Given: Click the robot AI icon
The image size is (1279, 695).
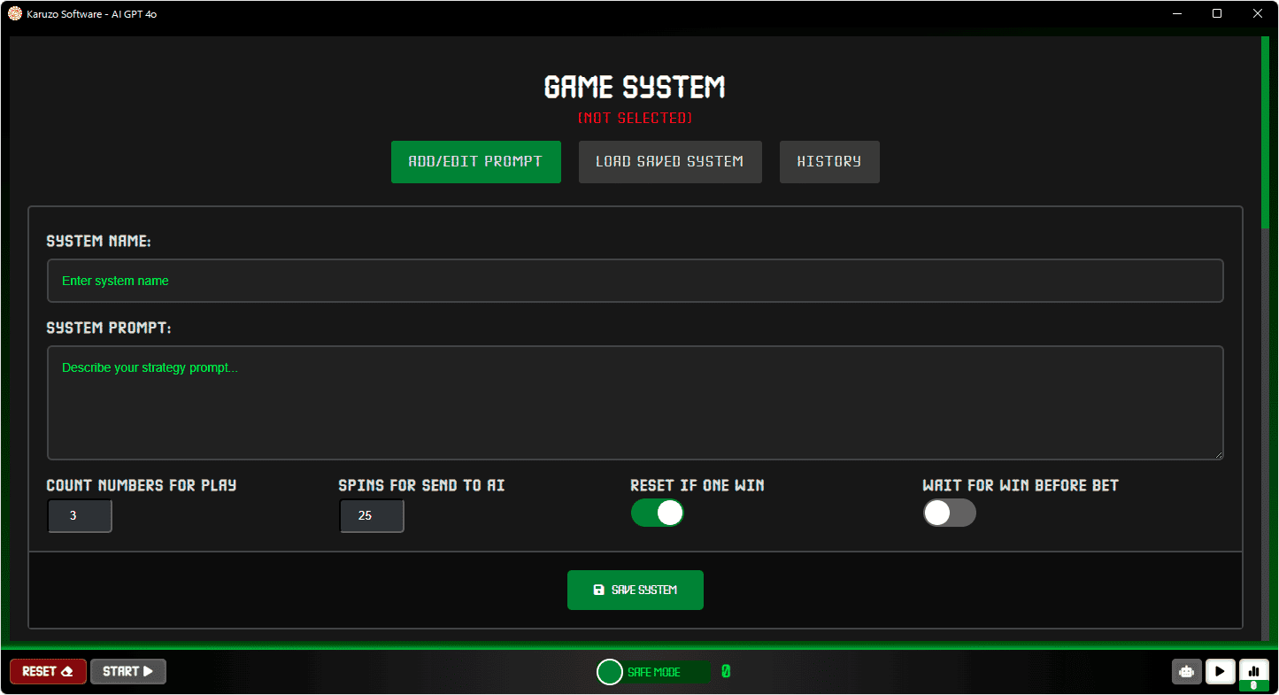Looking at the screenshot, I should click(x=1186, y=671).
